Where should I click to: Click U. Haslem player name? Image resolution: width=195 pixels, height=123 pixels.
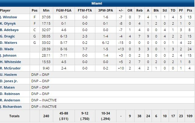pyautogui.click(x=8, y=75)
